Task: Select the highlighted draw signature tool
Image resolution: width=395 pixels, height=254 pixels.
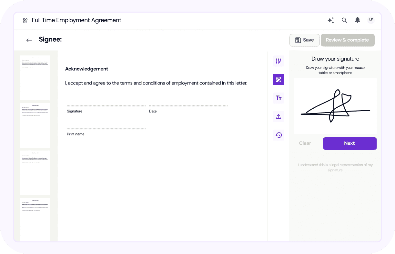Action: (x=279, y=79)
